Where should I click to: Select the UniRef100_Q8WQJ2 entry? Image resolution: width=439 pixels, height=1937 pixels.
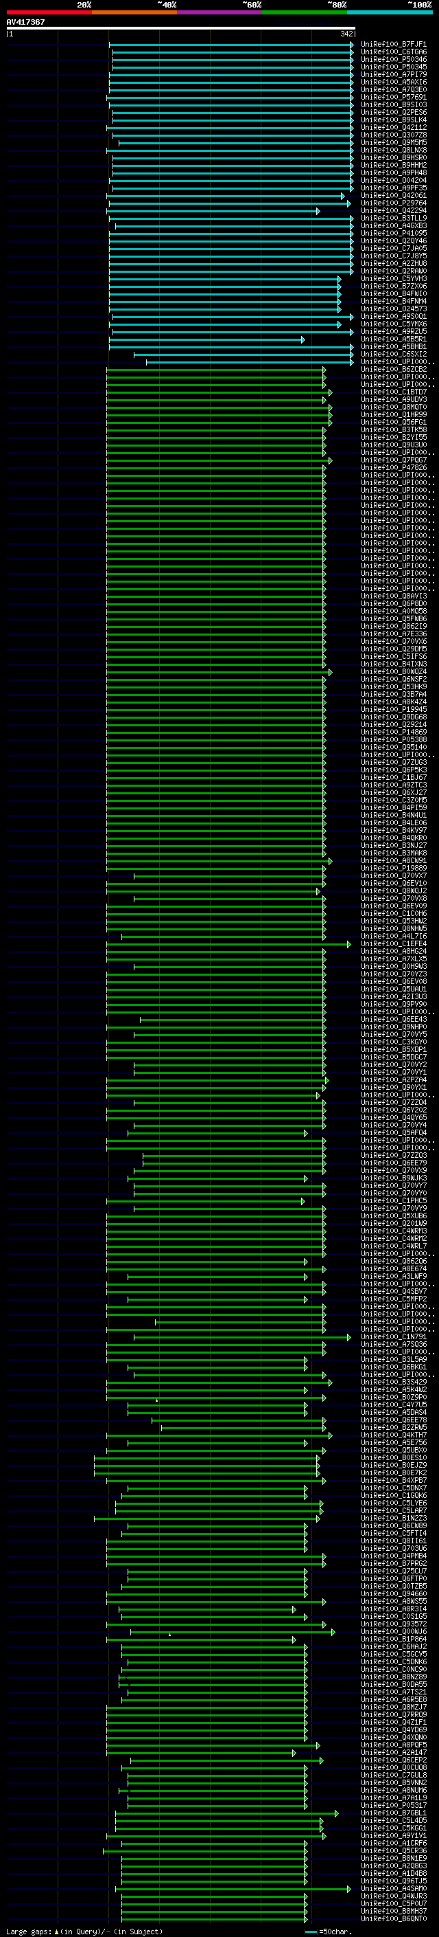point(394,891)
